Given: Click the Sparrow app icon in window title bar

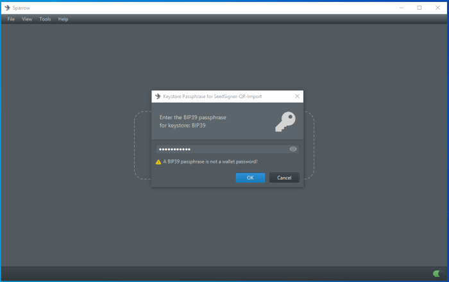Looking at the screenshot, I should [x=6, y=8].
